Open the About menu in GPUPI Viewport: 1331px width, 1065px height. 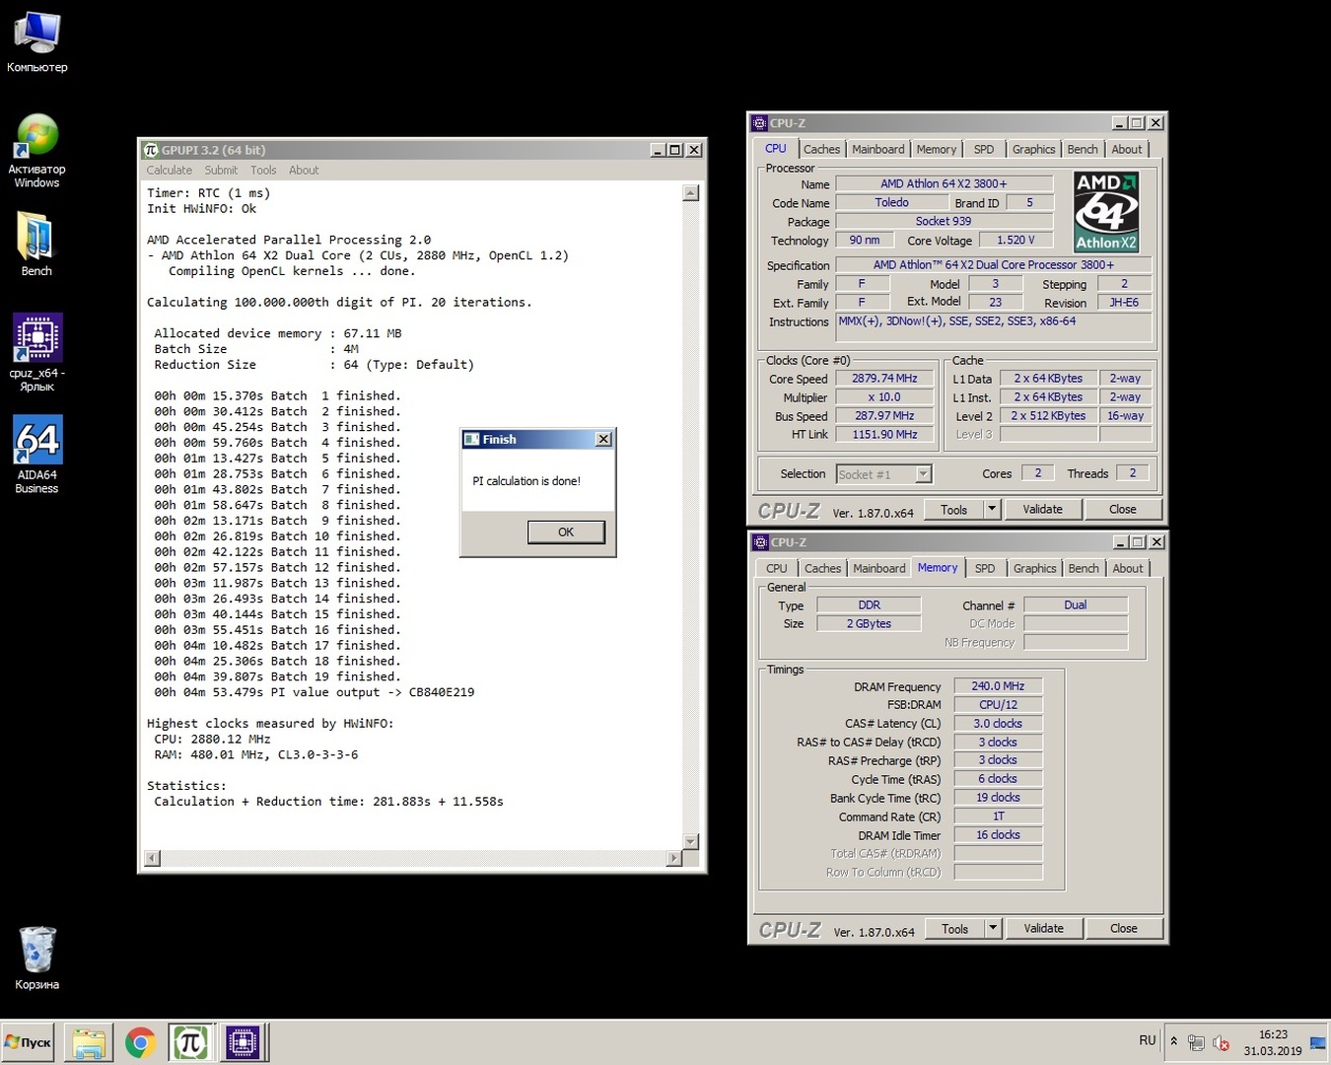(x=304, y=171)
